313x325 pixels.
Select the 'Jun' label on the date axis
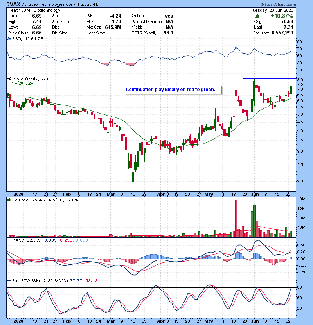254,194
